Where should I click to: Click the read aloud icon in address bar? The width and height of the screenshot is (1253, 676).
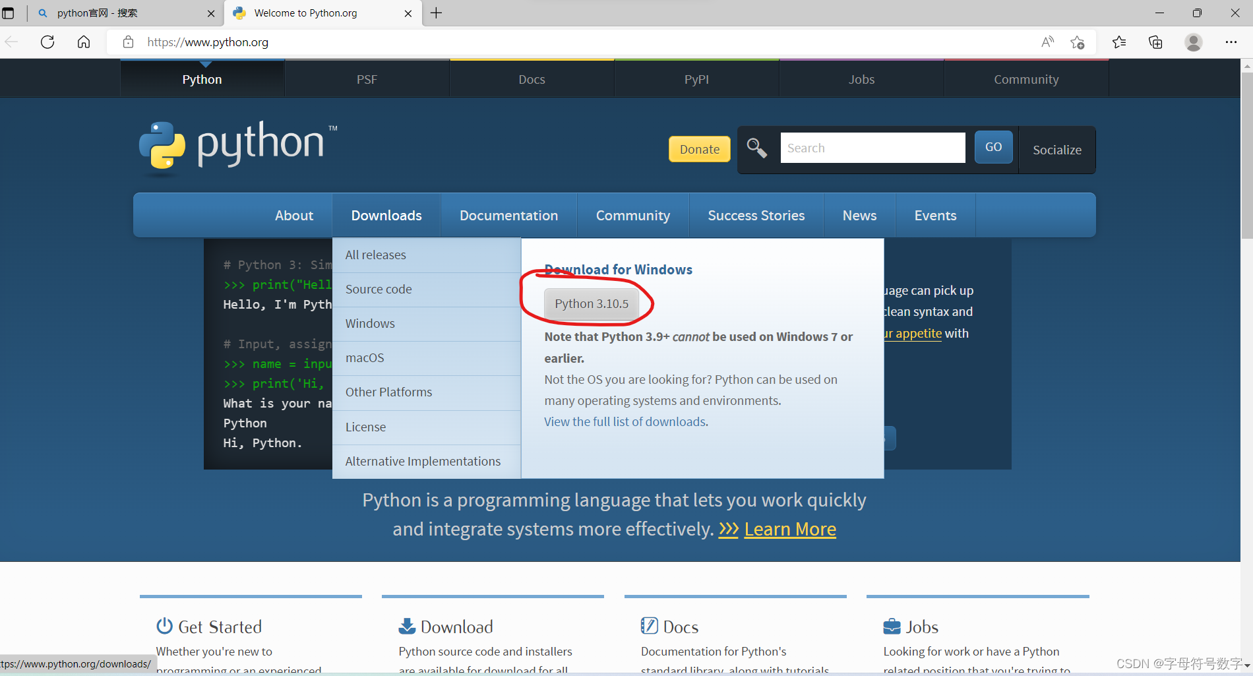point(1047,42)
